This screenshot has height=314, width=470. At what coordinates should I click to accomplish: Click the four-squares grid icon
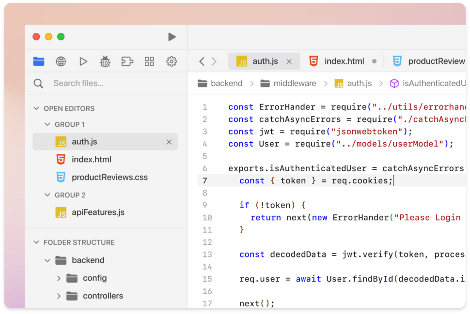[x=149, y=61]
